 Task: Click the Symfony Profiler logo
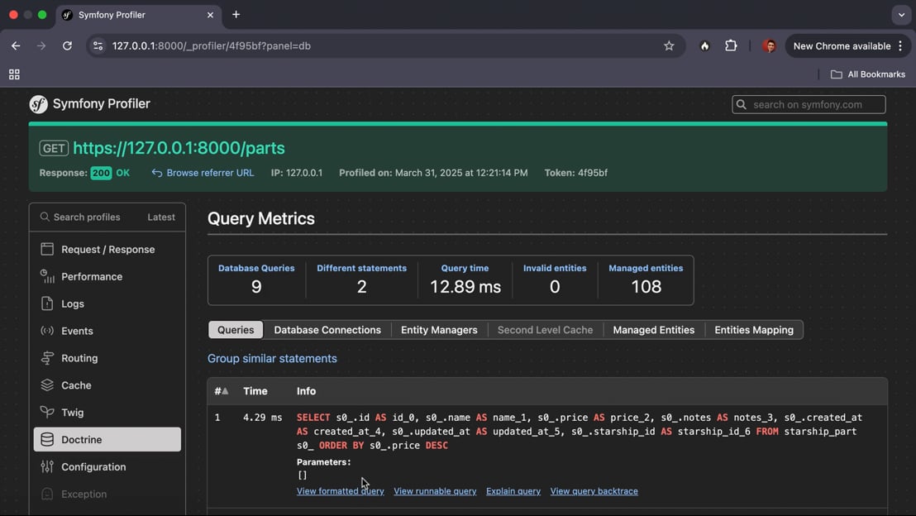pyautogui.click(x=39, y=104)
